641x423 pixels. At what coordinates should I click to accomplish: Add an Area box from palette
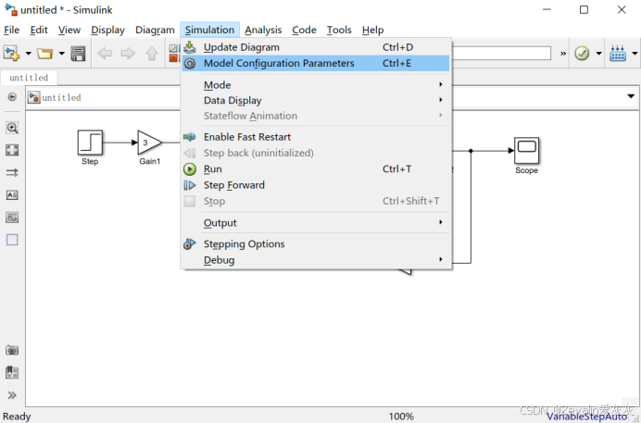pos(12,240)
